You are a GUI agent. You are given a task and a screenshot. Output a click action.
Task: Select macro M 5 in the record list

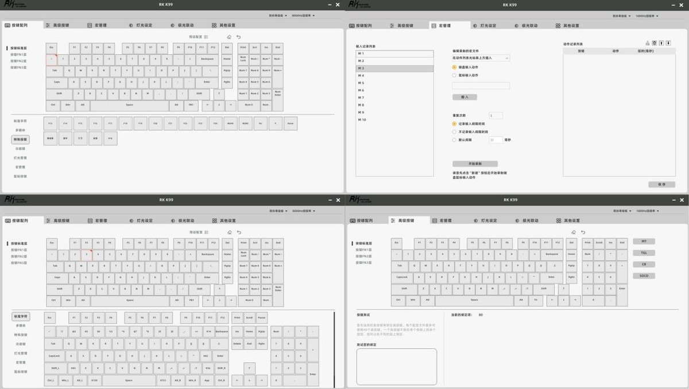[x=394, y=83]
